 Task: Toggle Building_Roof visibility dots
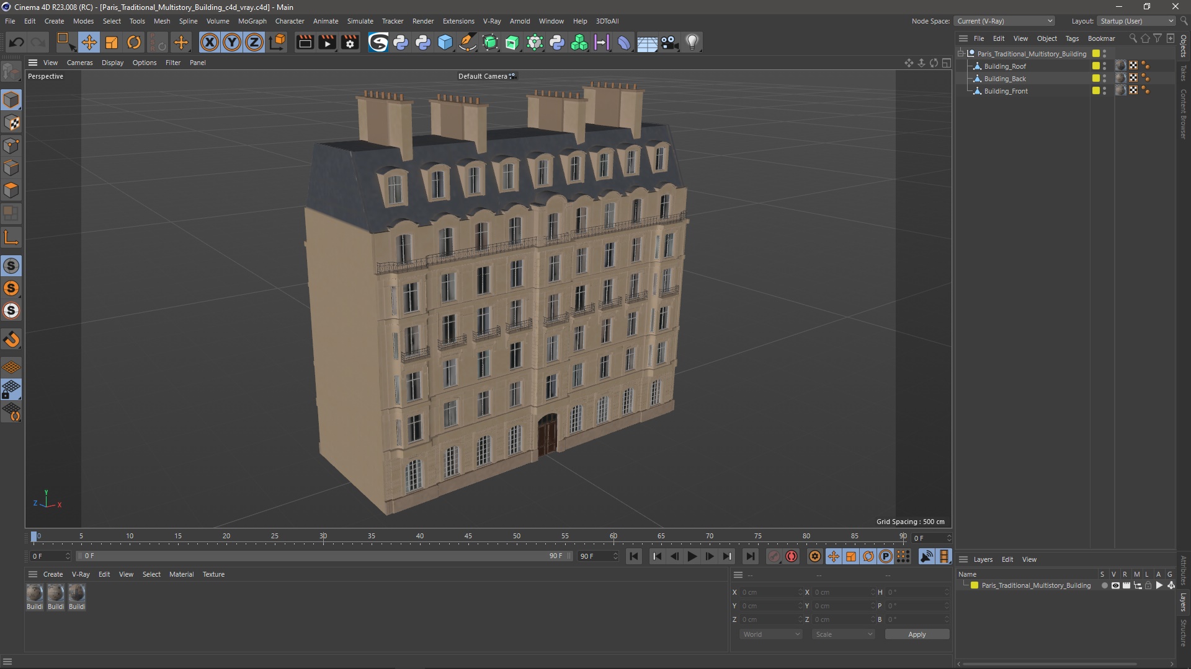[x=1105, y=66]
